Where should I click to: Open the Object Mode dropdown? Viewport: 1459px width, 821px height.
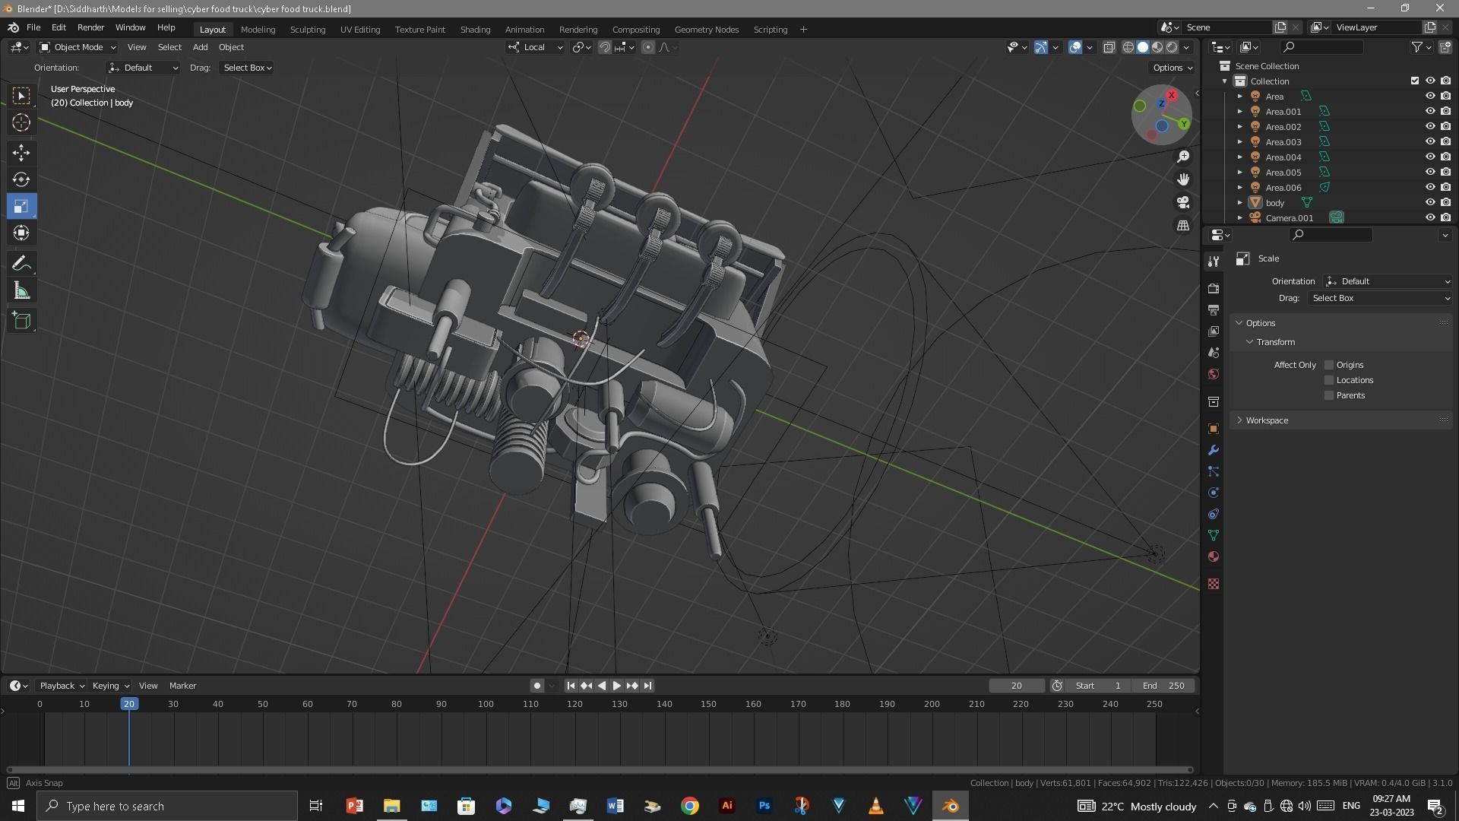[x=78, y=47]
